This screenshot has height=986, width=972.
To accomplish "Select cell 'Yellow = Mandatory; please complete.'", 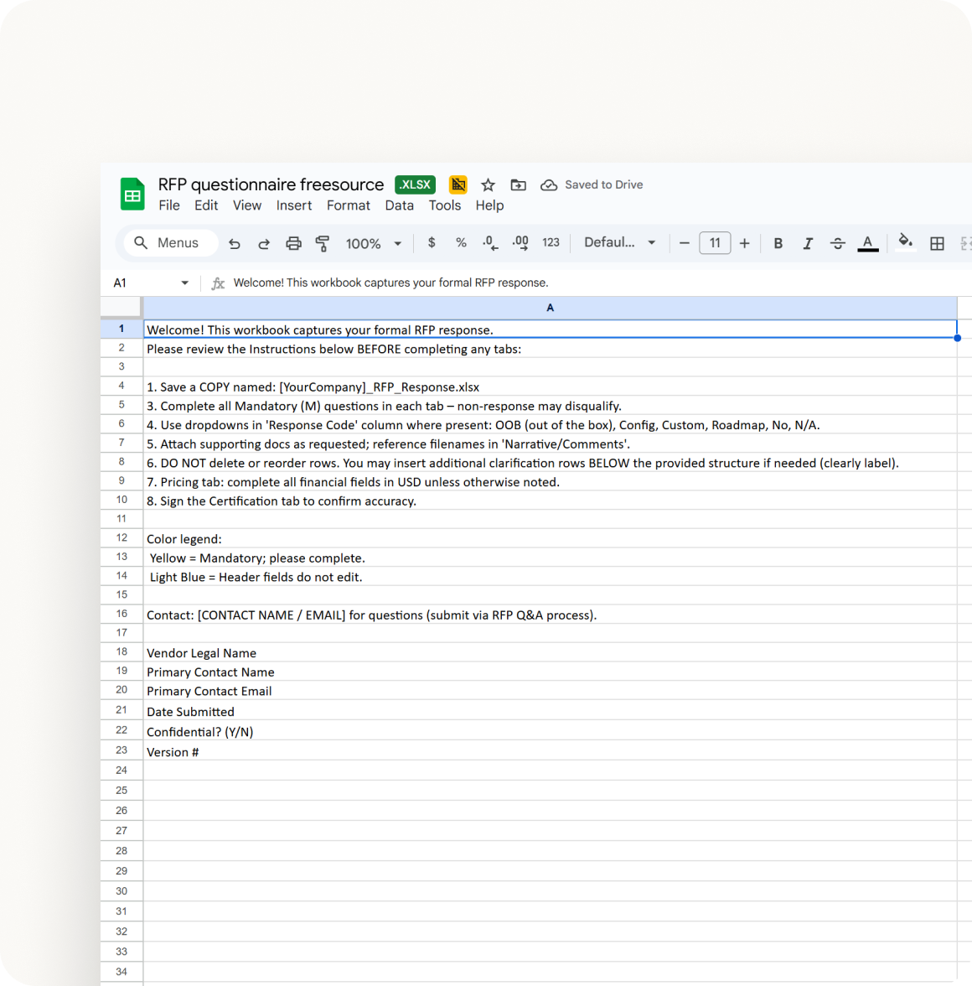I will 550,558.
